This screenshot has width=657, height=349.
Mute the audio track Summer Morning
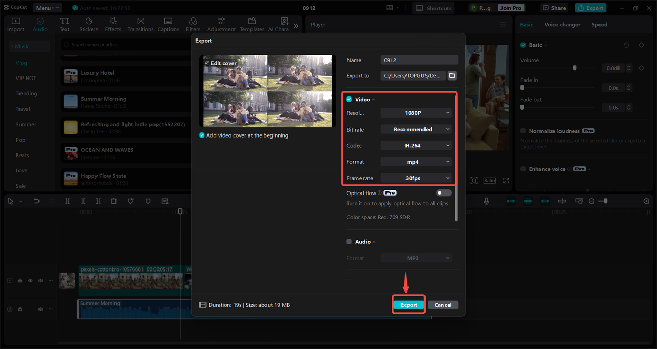pos(41,309)
